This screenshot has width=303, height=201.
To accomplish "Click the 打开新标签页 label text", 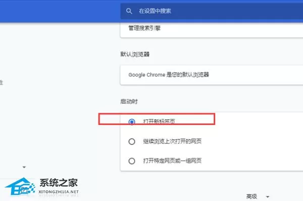I will pyautogui.click(x=159, y=121).
